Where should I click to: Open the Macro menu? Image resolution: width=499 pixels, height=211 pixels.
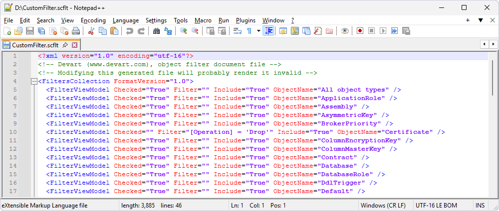(x=203, y=20)
